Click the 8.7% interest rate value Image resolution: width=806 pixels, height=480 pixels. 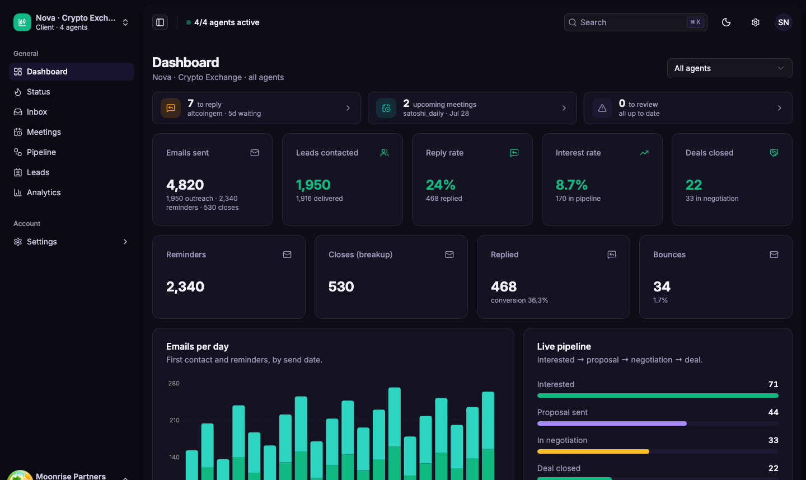tap(571, 185)
